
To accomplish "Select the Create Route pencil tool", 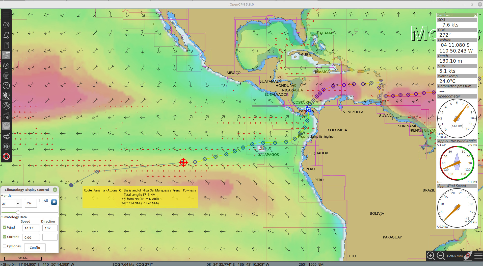I will pos(6,35).
